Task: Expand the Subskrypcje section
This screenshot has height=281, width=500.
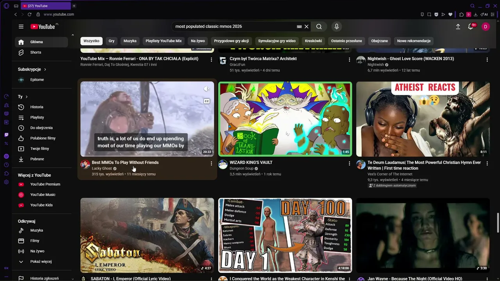Action: pyautogui.click(x=32, y=69)
